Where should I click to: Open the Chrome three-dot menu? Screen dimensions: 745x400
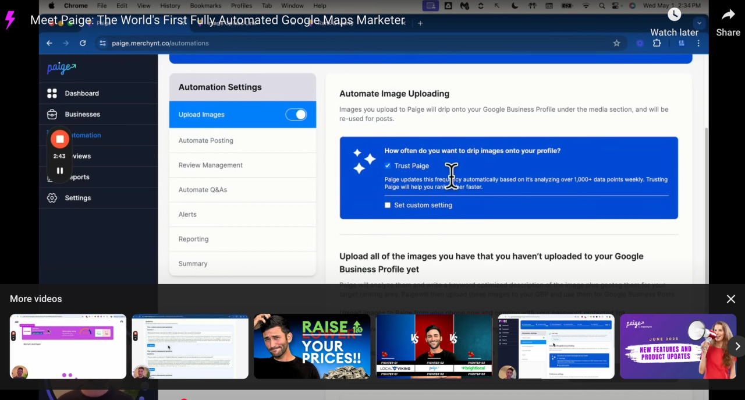point(698,43)
